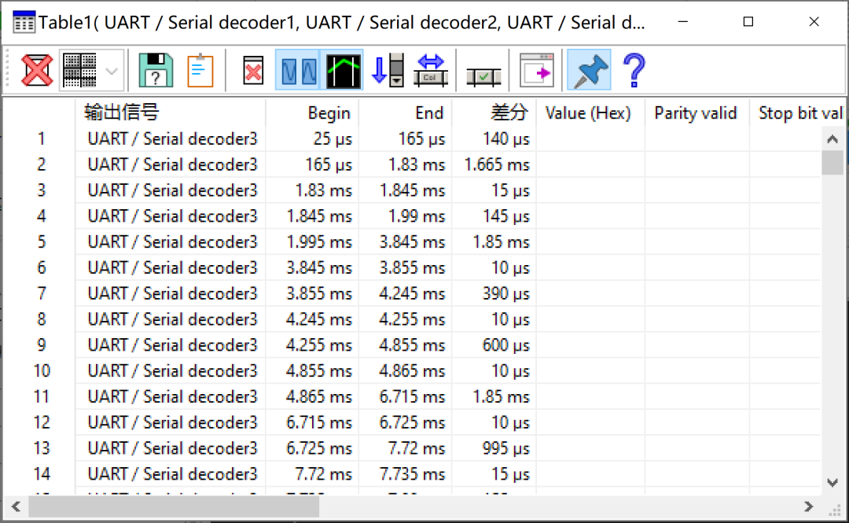
Task: Click the column checkmark settings icon
Action: (x=483, y=76)
